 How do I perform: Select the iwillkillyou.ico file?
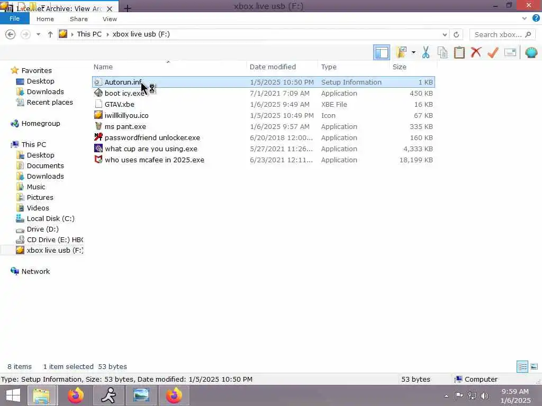coord(264,115)
